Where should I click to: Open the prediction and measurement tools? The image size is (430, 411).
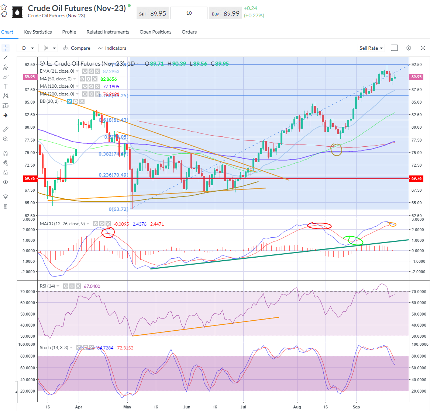point(6,105)
